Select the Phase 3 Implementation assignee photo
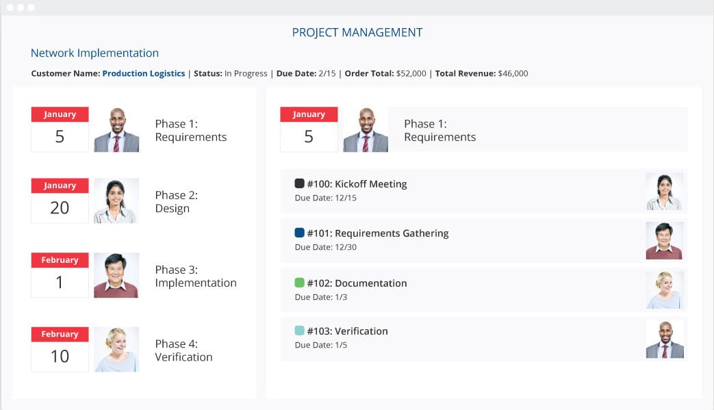This screenshot has height=410, width=714. tap(116, 275)
